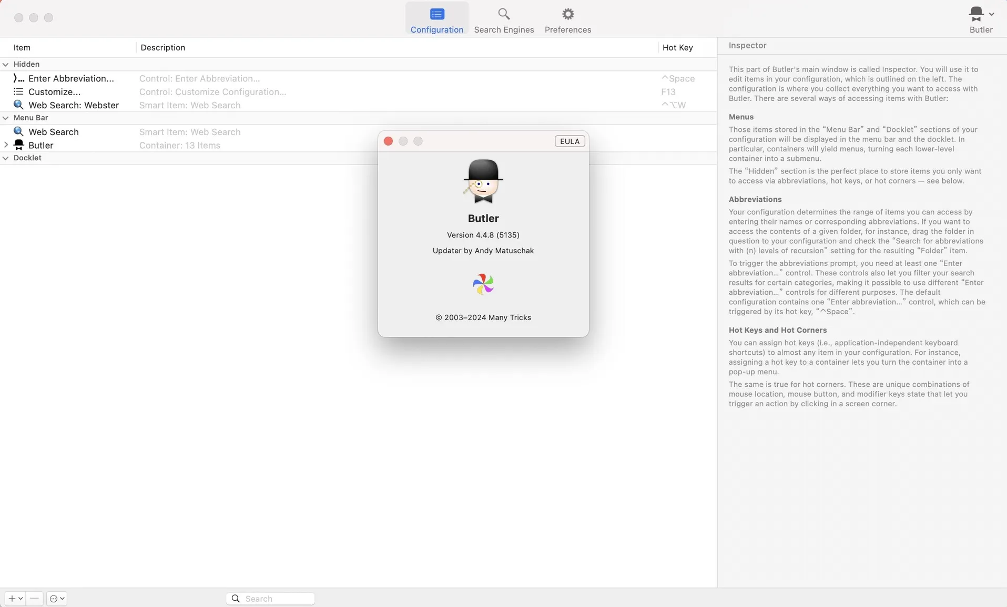
Task: Click the Web Search globe icon under Menu Bar
Action: tap(18, 131)
